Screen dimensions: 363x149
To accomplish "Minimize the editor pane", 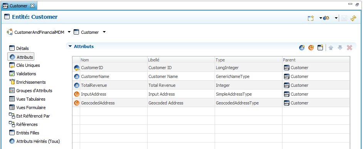I will click(x=350, y=4).
